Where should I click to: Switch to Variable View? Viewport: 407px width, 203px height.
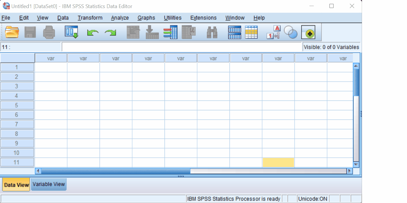coord(48,185)
